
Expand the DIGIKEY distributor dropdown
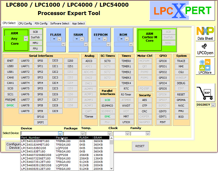(213, 105)
